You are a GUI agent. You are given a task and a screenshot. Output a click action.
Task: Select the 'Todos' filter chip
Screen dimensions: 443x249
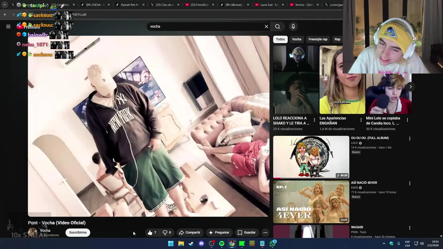280,39
